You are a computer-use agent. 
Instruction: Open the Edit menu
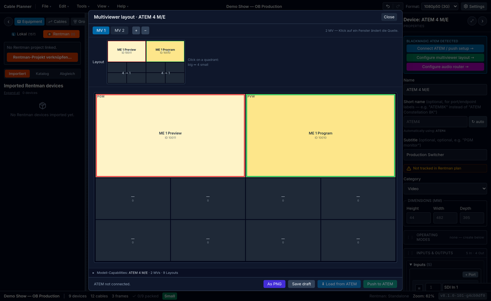click(64, 6)
